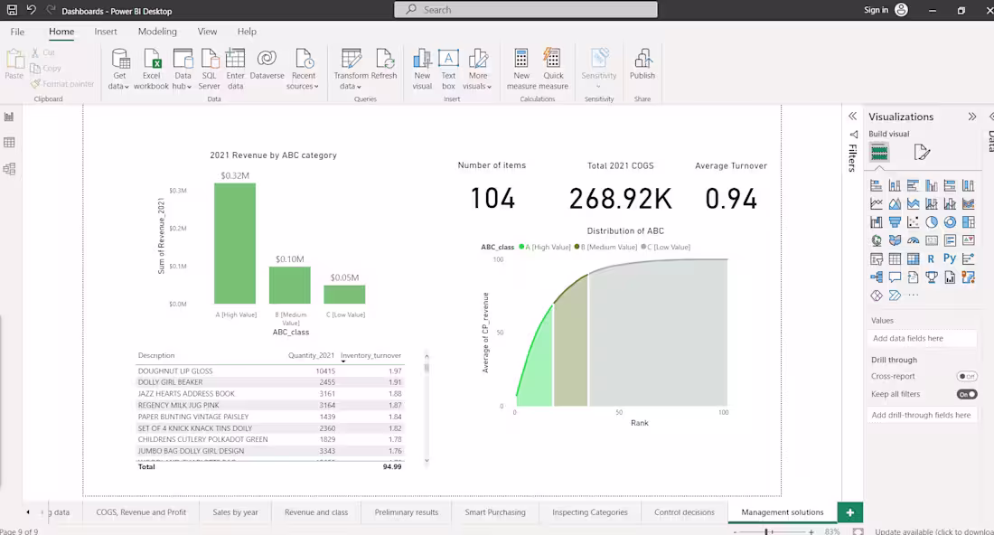
Task: Select the pie chart visualization
Action: (929, 221)
